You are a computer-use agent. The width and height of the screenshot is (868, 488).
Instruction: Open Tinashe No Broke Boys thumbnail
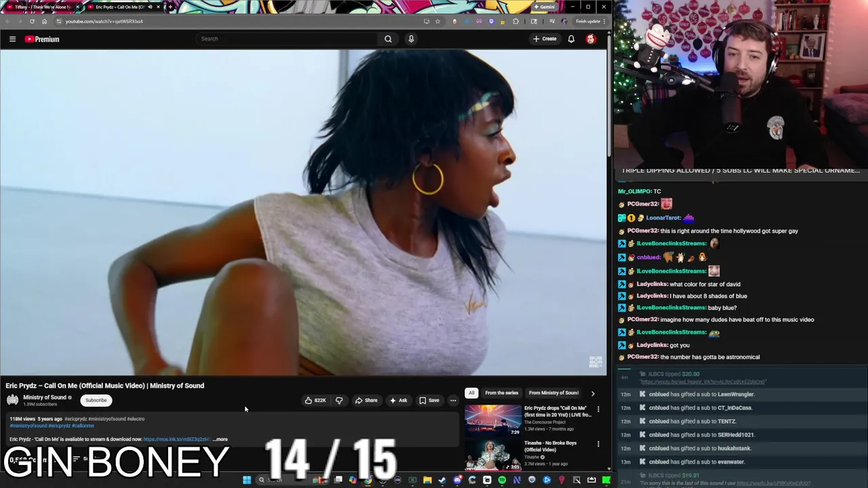tap(493, 455)
